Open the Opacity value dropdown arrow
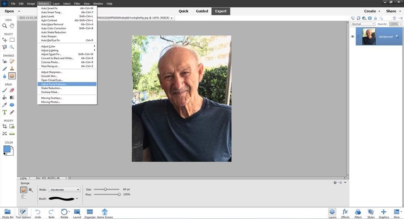This screenshot has width=404, height=219. 401,24
